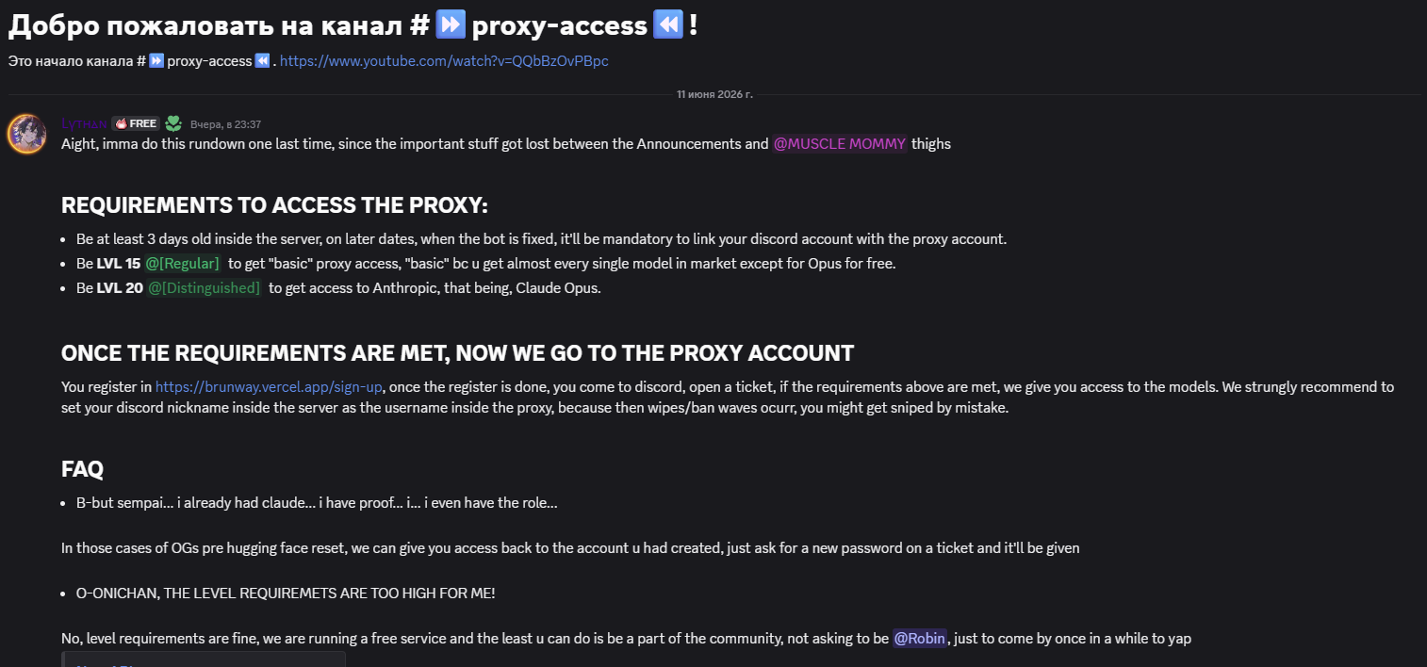Click the @Robin user mention

pyautogui.click(x=920, y=638)
